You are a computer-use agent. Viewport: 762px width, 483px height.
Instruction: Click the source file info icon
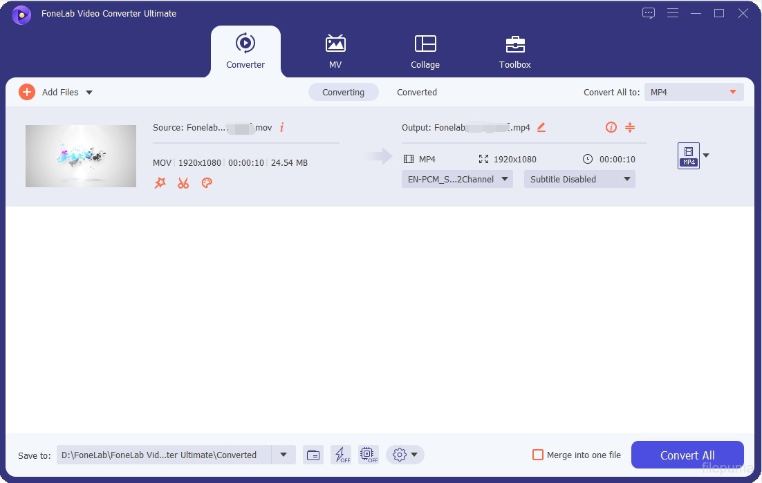point(281,127)
